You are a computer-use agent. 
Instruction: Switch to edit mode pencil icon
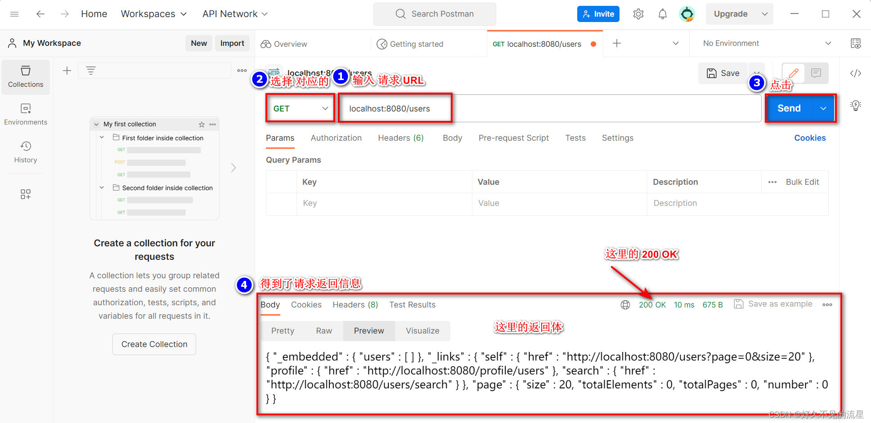point(794,73)
